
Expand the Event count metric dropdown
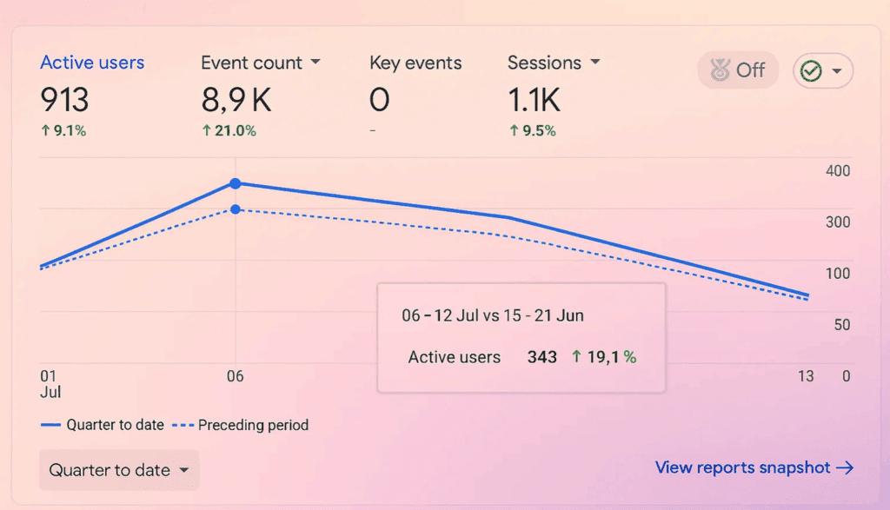(315, 62)
